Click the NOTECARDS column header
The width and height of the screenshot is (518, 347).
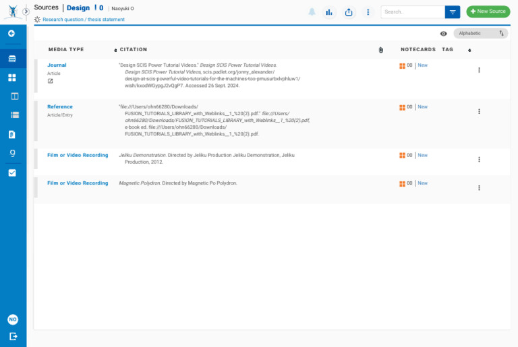pyautogui.click(x=418, y=50)
